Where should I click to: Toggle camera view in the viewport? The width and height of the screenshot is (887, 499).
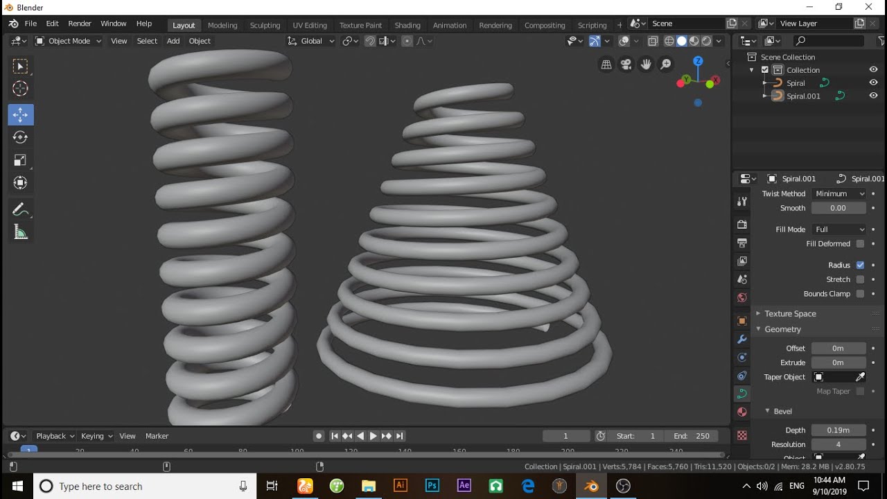click(x=626, y=64)
